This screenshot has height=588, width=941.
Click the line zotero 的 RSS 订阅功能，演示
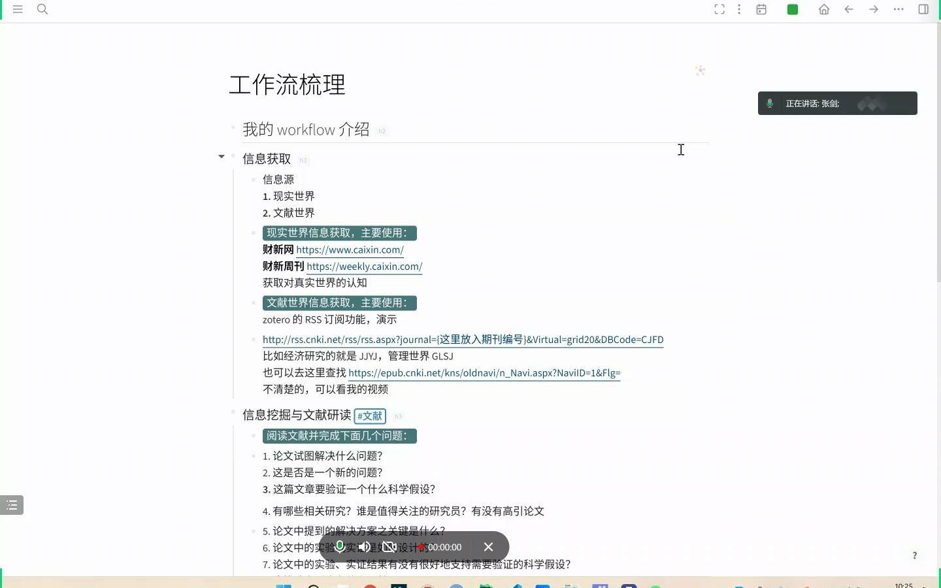(x=329, y=319)
